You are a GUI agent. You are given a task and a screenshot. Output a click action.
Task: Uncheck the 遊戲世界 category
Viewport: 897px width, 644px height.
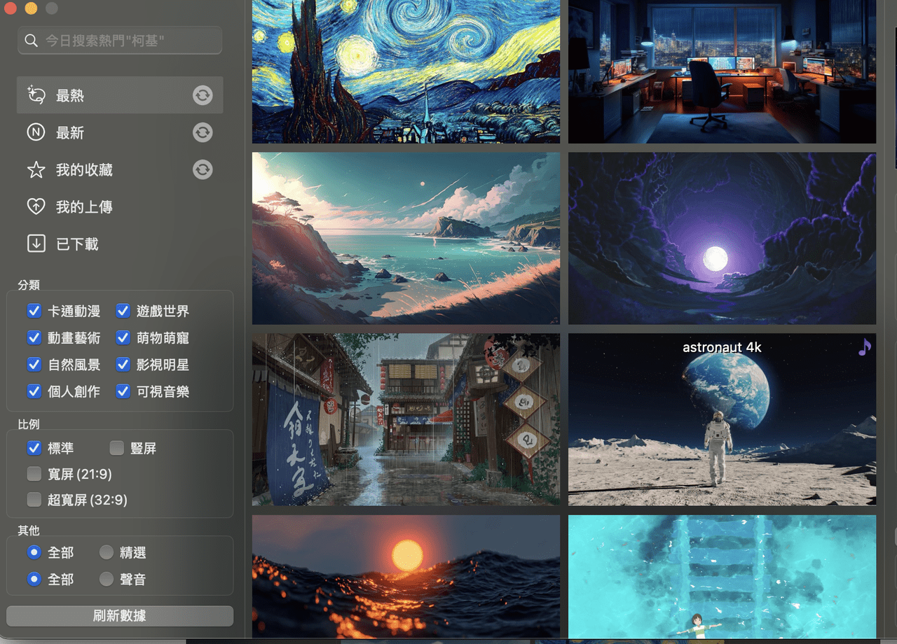pyautogui.click(x=123, y=311)
